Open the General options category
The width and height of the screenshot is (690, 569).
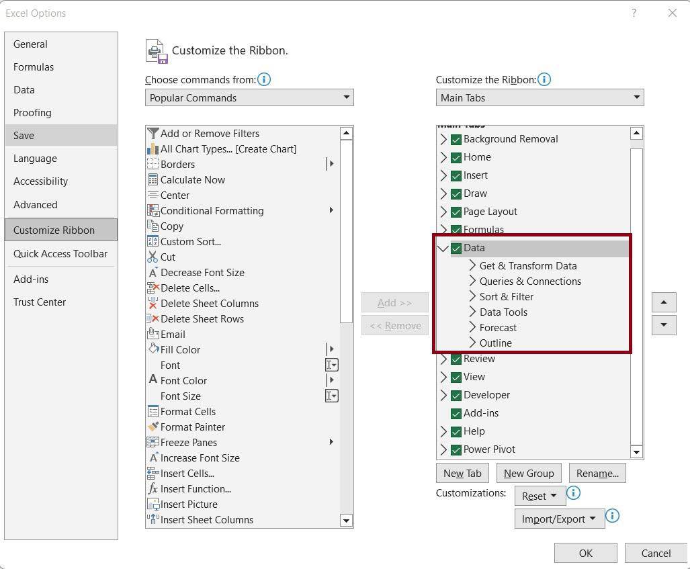click(61, 44)
